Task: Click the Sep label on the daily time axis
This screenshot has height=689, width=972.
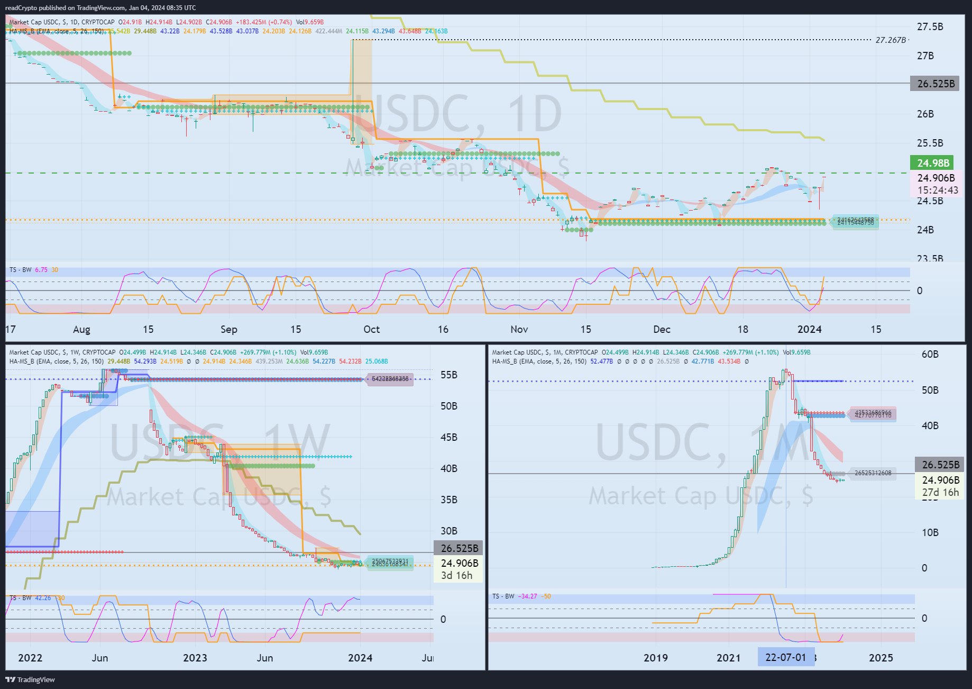Action: [228, 329]
